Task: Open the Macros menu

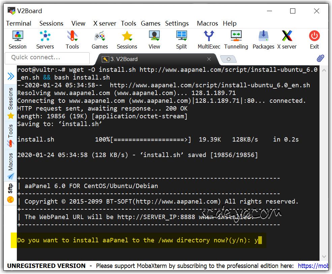Action: [x=207, y=23]
